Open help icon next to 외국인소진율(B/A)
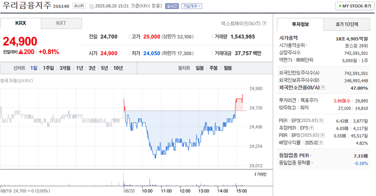This screenshot has height=196, width=376. 323,87
